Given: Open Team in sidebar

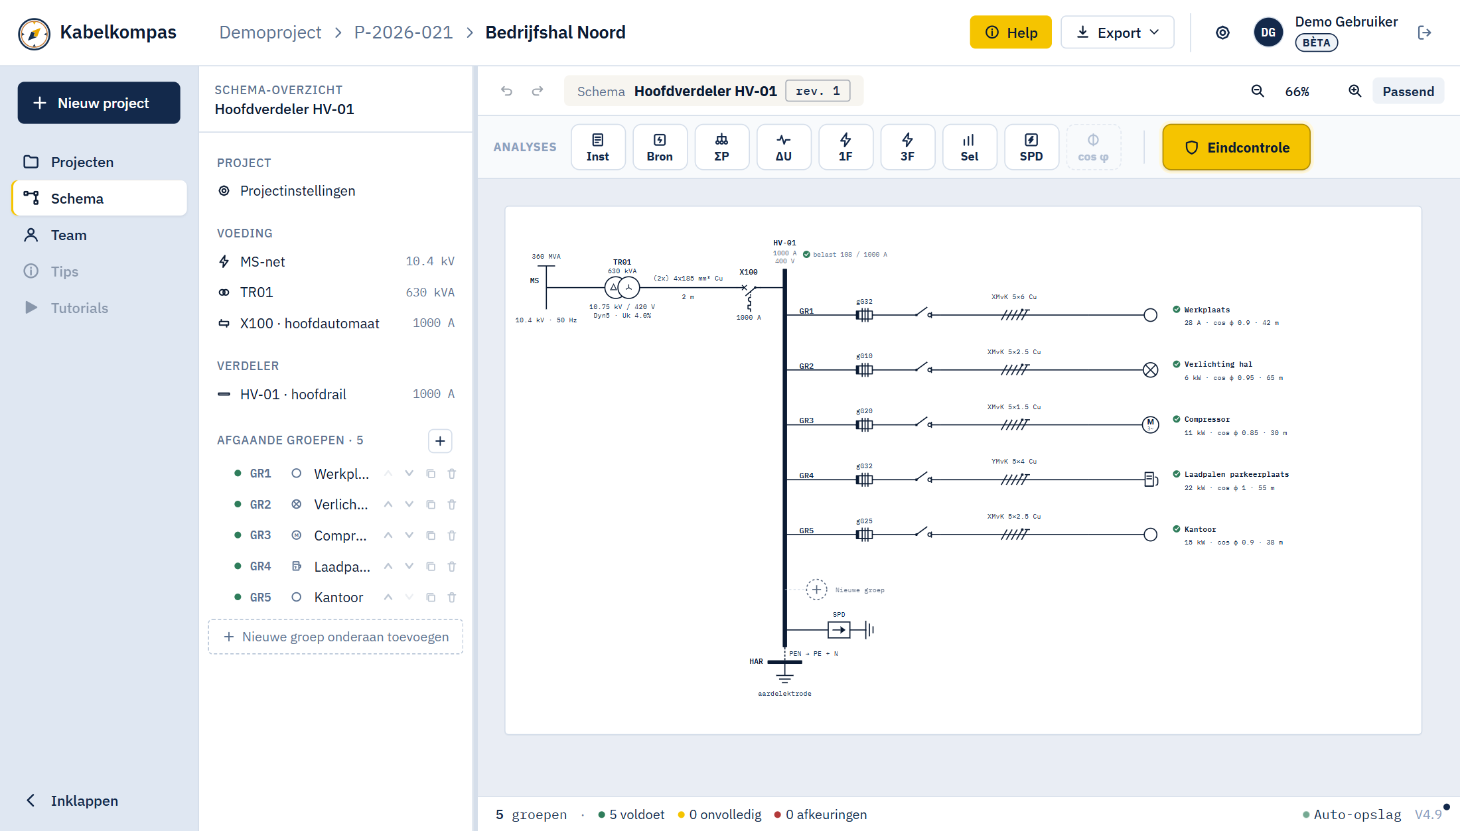Looking at the screenshot, I should point(100,235).
